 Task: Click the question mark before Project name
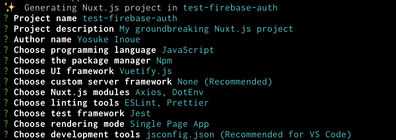coord(6,18)
